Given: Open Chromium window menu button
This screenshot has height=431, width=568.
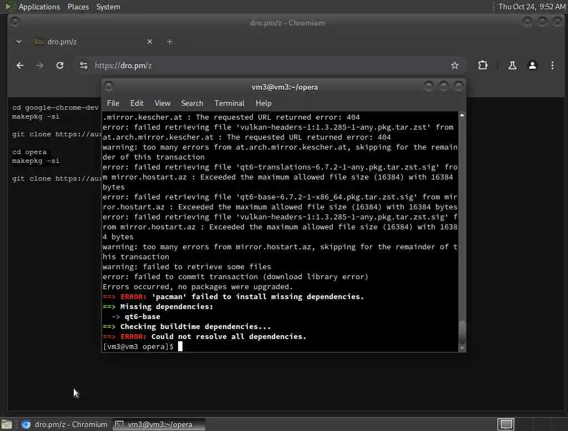Looking at the screenshot, I should 15,22.
